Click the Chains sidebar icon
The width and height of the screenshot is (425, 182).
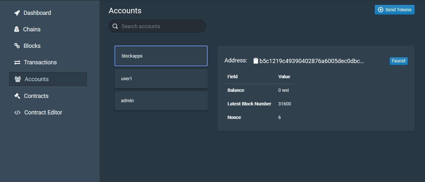pos(17,29)
